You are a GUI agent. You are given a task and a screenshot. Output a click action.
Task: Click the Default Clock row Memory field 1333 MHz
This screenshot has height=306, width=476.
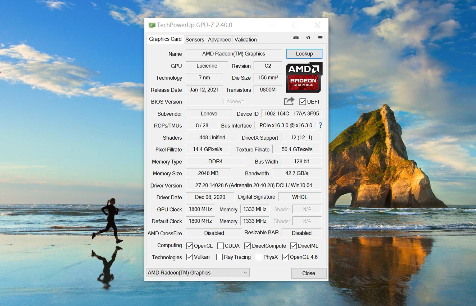click(x=255, y=221)
